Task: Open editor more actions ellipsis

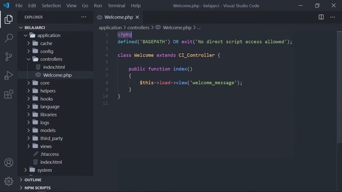Action: 332,17
